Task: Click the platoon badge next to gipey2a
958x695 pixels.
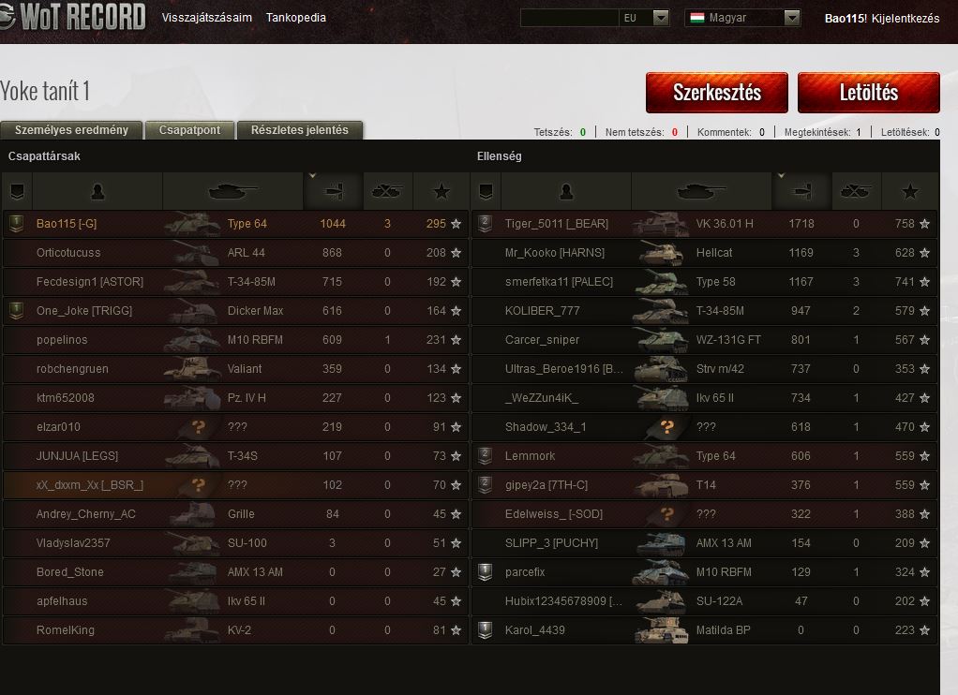Action: coord(486,485)
